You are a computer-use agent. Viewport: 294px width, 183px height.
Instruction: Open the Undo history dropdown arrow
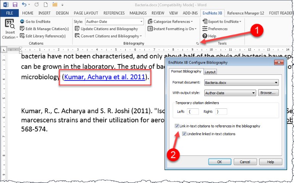(x=29, y=5)
